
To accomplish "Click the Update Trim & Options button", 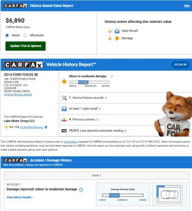I will pos(26,46).
